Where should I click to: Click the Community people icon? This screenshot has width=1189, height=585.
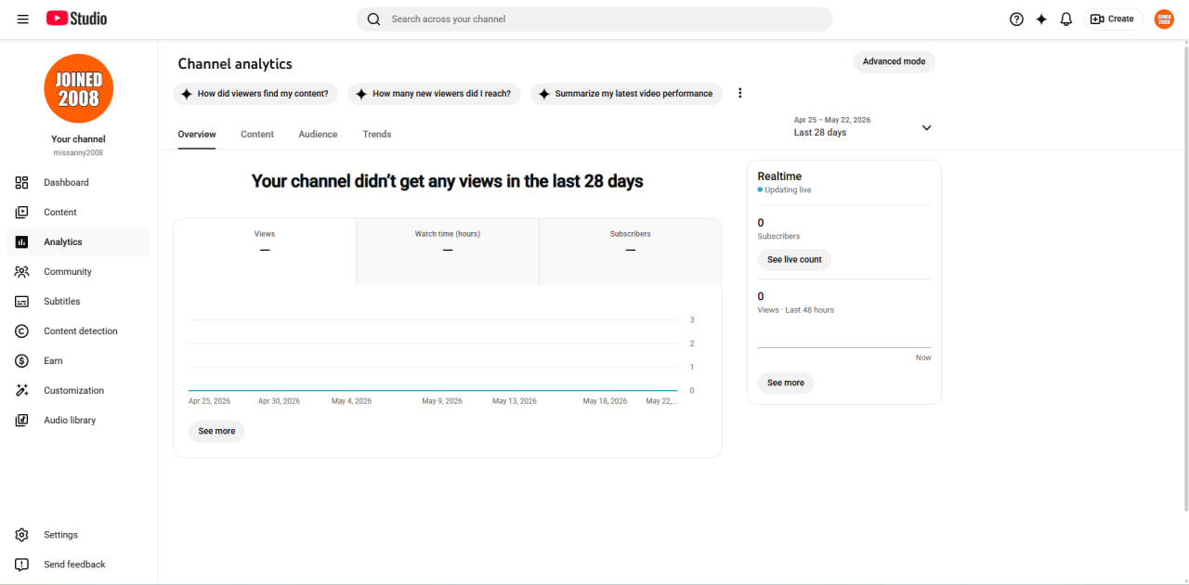point(22,271)
